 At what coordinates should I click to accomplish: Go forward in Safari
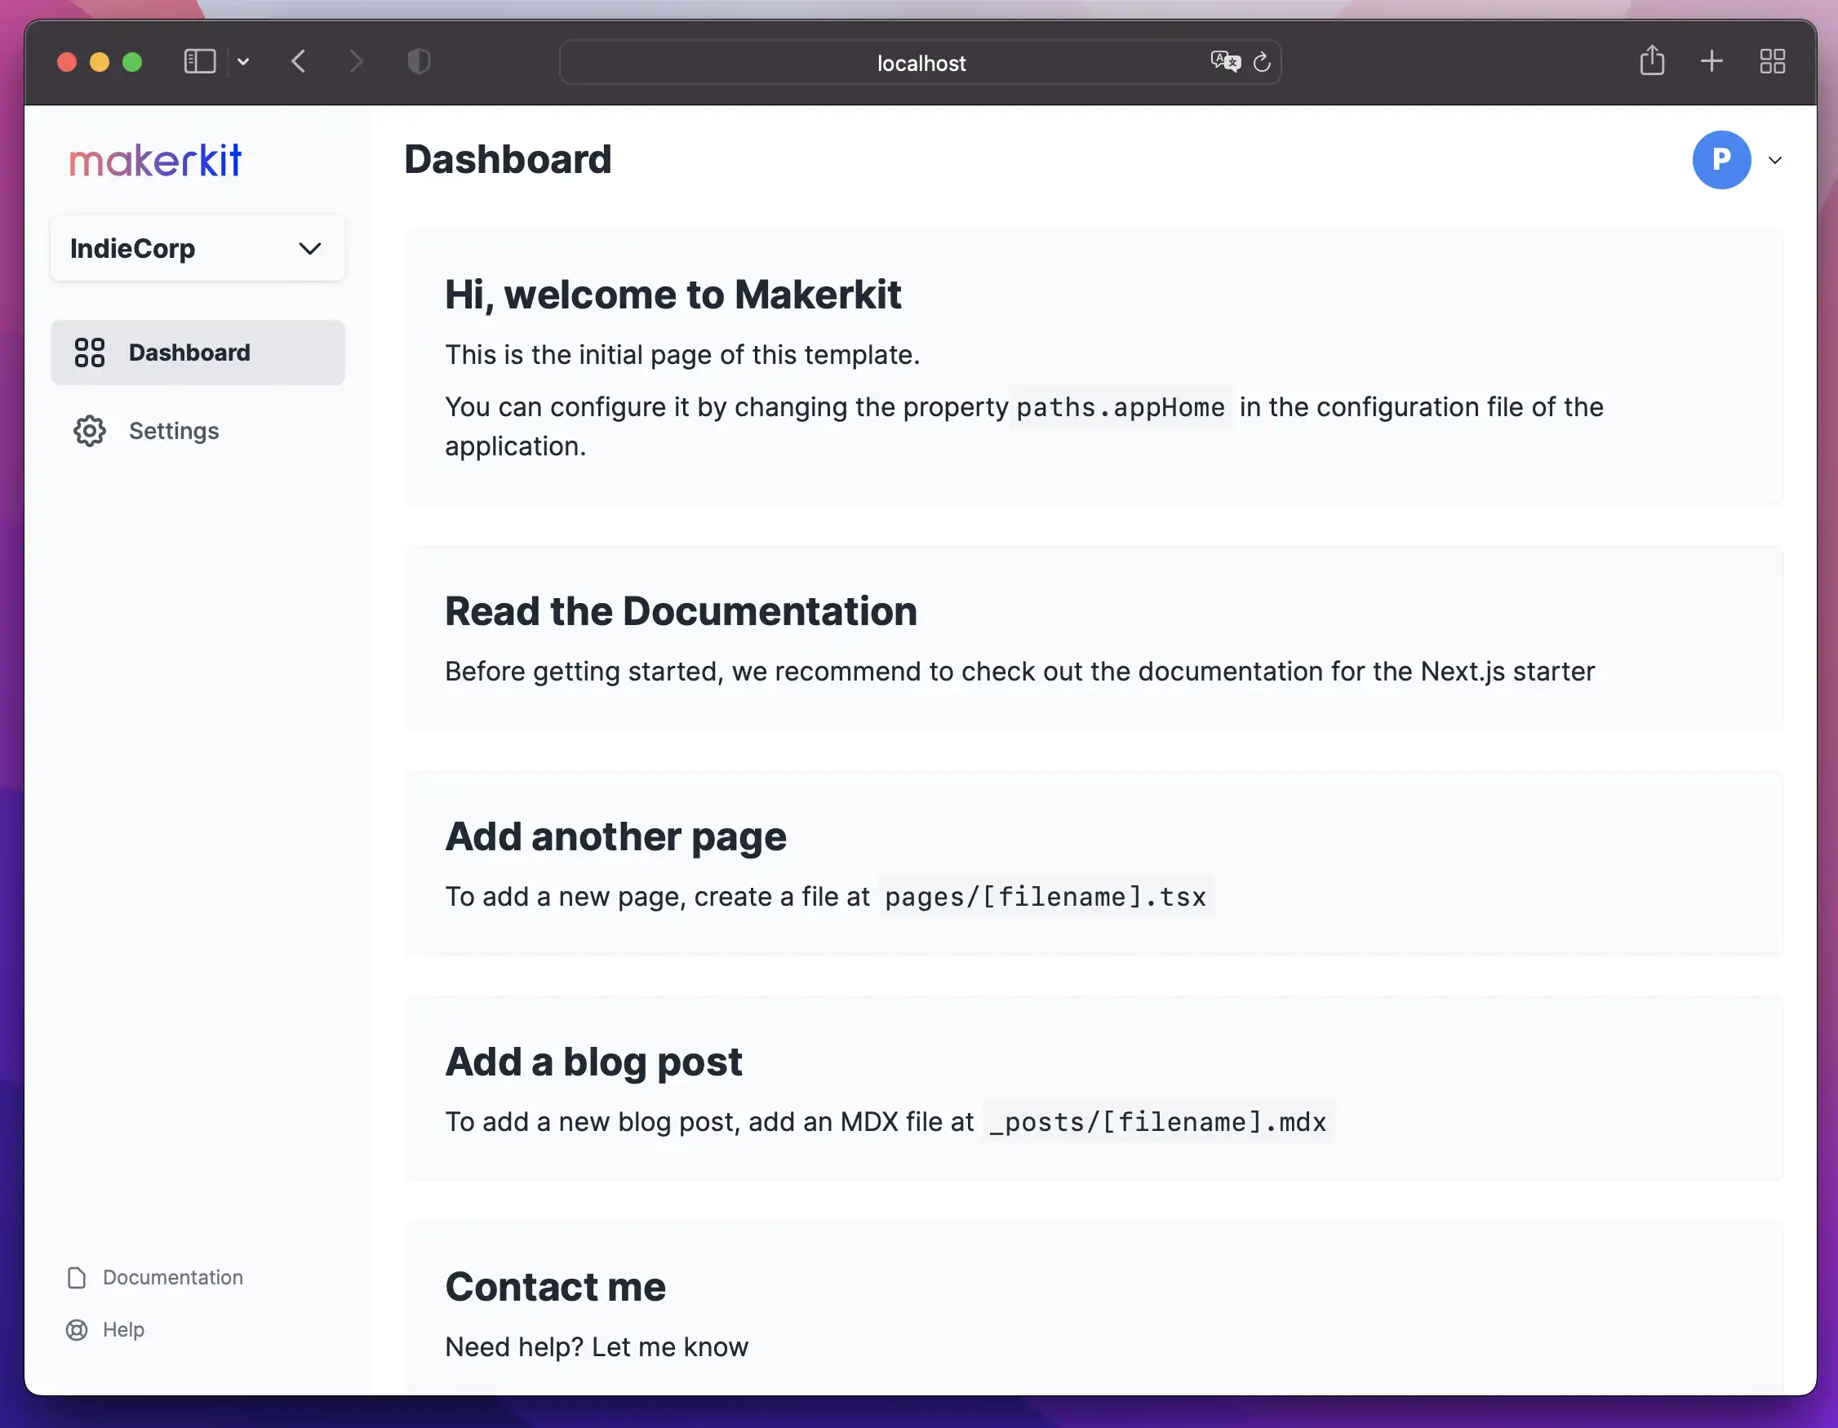[x=356, y=61]
